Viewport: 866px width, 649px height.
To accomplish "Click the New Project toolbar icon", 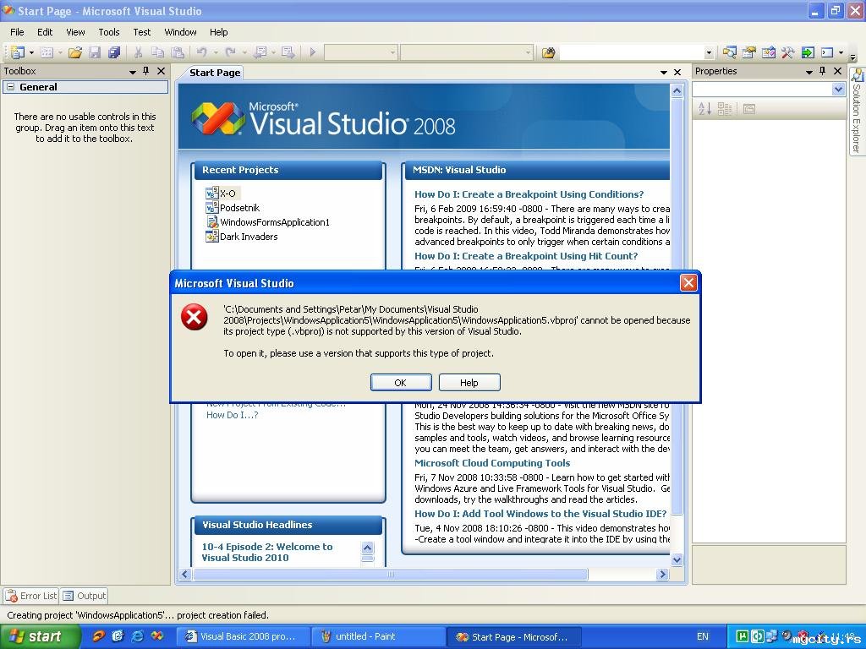I will (18, 52).
